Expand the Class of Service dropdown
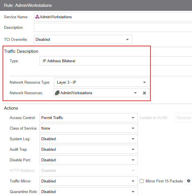192x195 pixels. point(133,128)
